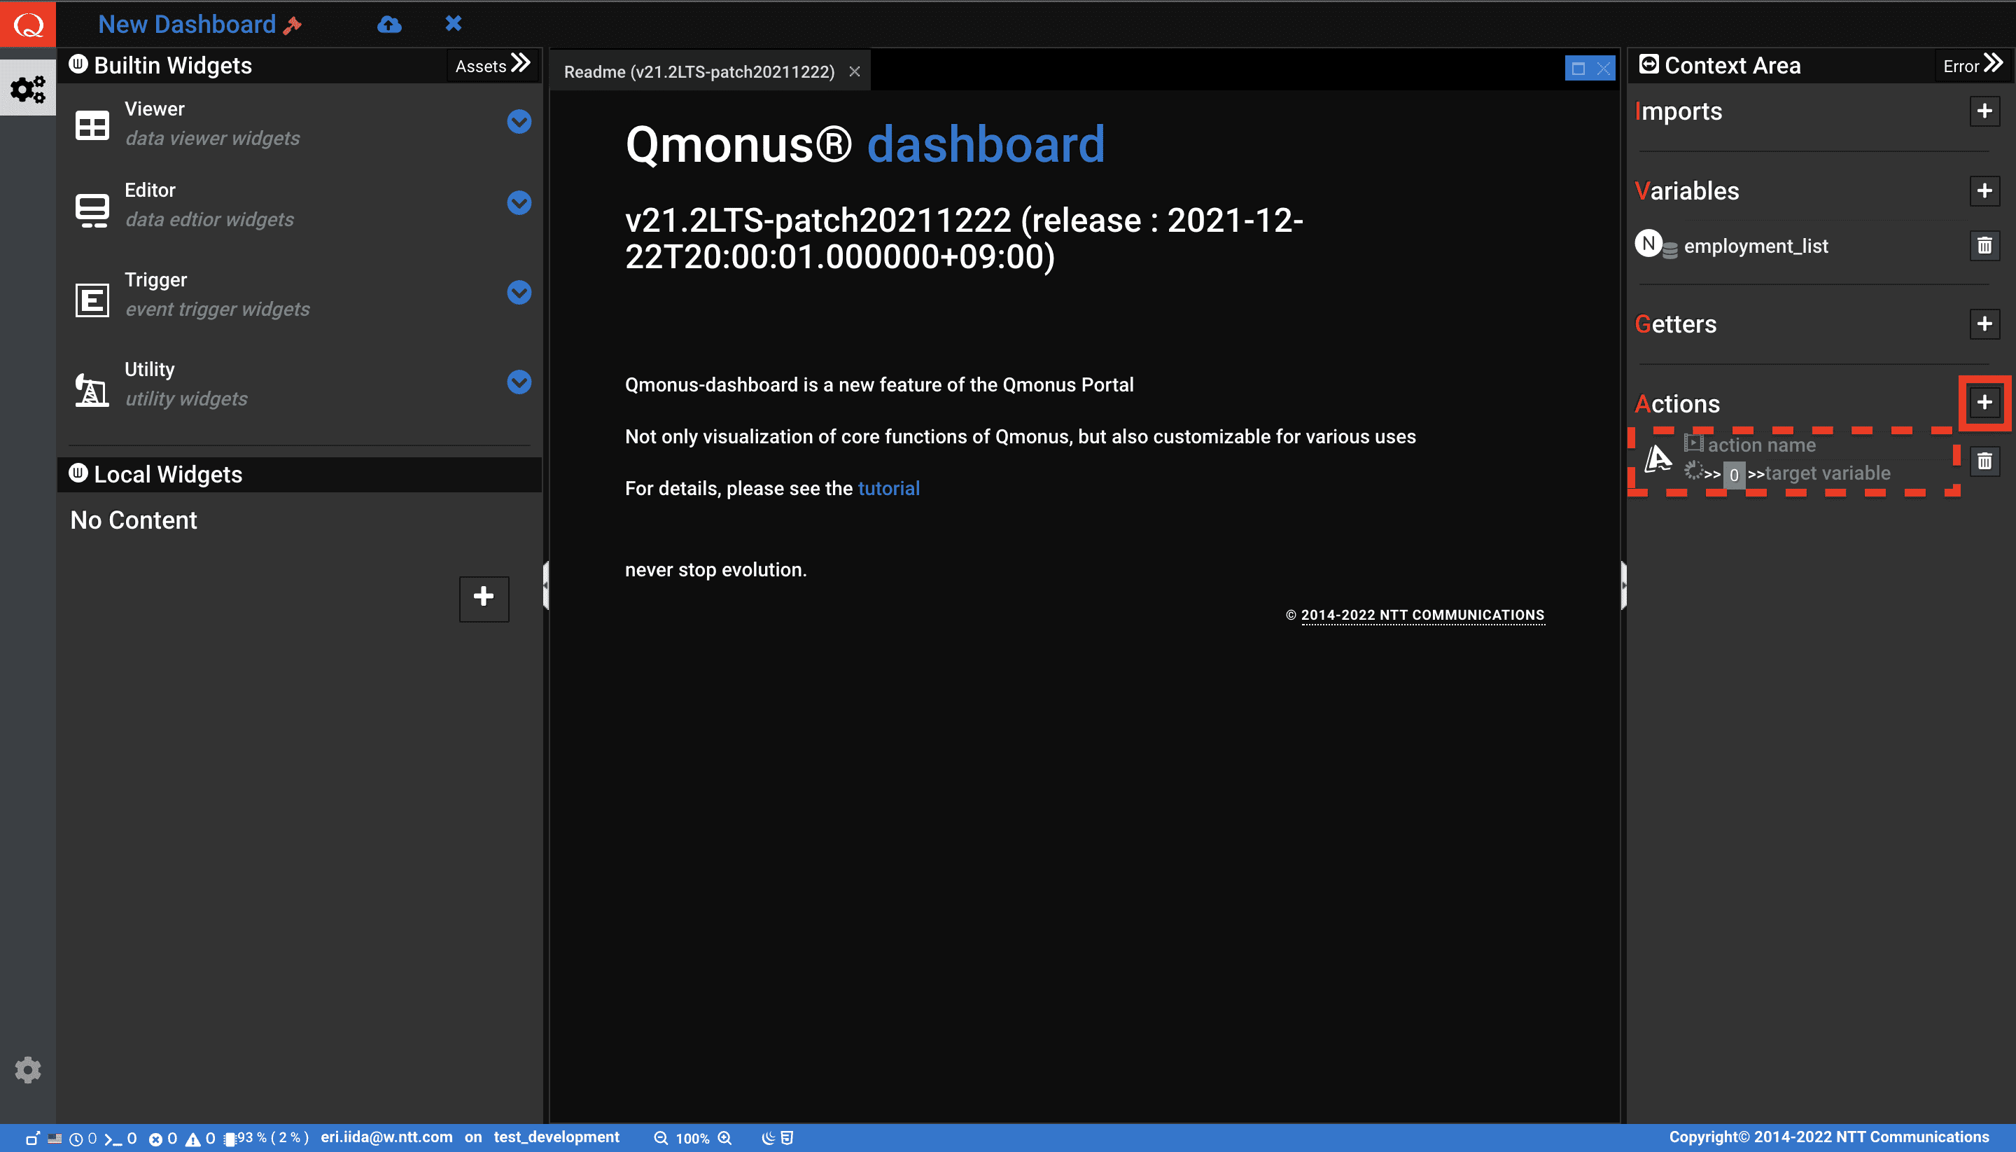Delete the action row with trash icon

1984,462
